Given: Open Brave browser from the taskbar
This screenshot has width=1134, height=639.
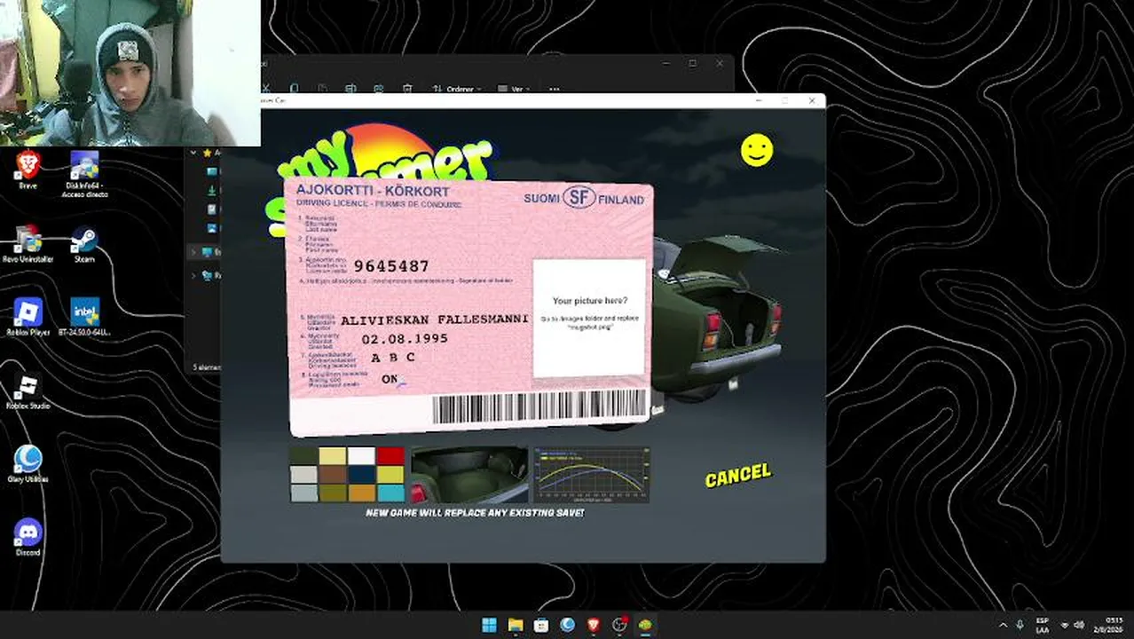Looking at the screenshot, I should coord(594,625).
